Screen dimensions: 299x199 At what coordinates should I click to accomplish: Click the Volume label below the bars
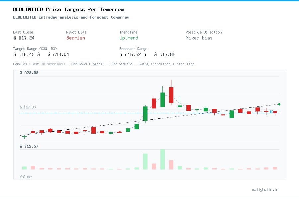point(26,177)
